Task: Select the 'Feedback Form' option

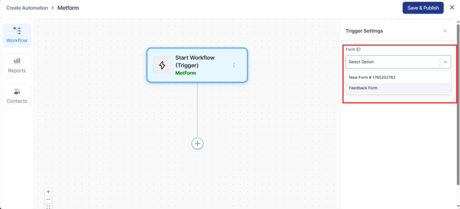Action: pos(363,88)
